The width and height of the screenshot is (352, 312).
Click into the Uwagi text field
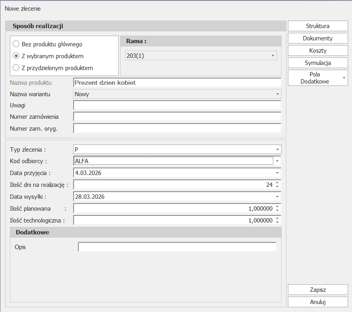(x=177, y=105)
